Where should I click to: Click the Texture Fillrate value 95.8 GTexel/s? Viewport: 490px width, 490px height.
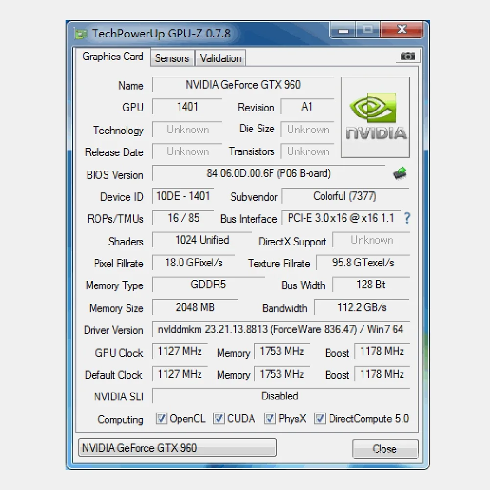363,262
